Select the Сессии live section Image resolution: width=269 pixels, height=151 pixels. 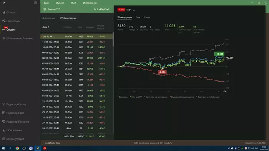click(x=9, y=30)
